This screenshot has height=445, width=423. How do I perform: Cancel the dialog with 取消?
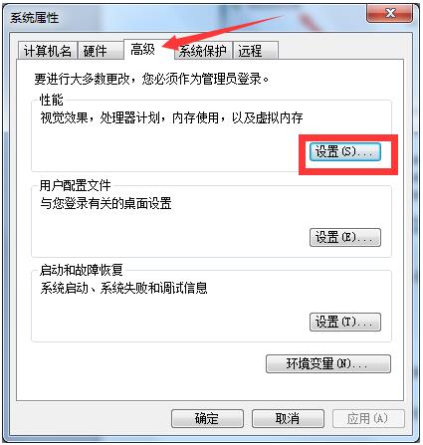288,418
